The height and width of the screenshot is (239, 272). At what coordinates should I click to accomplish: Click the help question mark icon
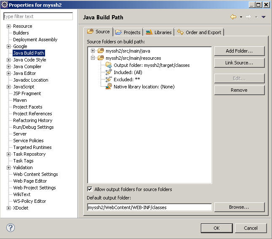[11, 228]
